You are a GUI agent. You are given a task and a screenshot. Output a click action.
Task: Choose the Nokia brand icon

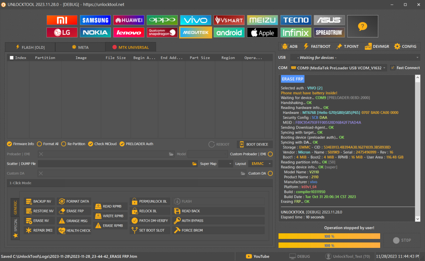click(x=95, y=32)
